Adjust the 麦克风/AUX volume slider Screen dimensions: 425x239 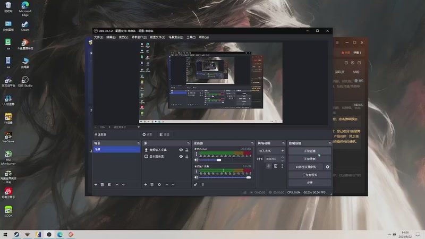pyautogui.click(x=225, y=160)
